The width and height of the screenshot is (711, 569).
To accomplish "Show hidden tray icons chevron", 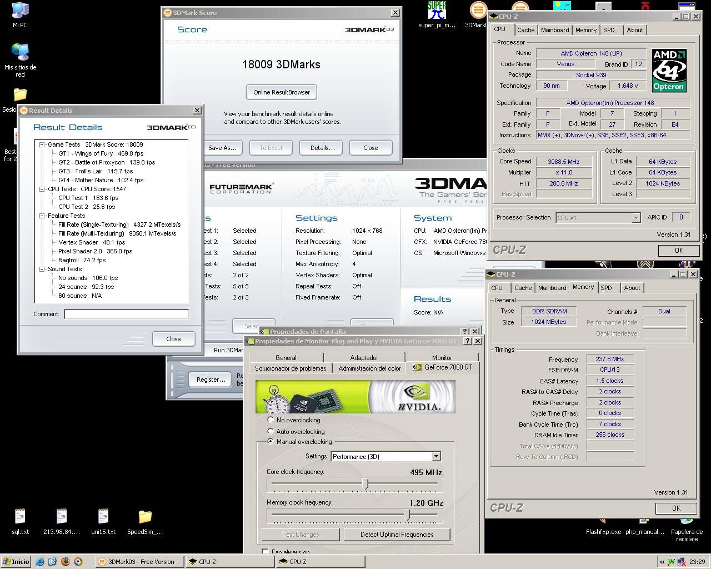I will tap(662, 562).
